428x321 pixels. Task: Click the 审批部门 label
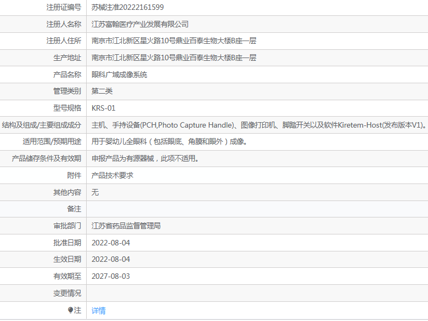[x=67, y=226]
